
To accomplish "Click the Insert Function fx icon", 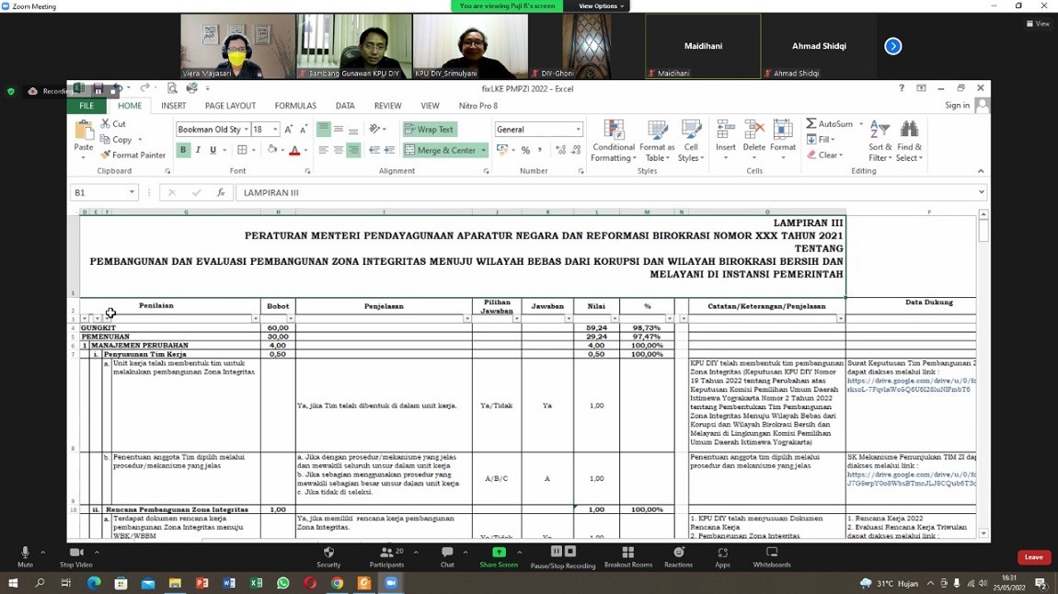I will (221, 193).
